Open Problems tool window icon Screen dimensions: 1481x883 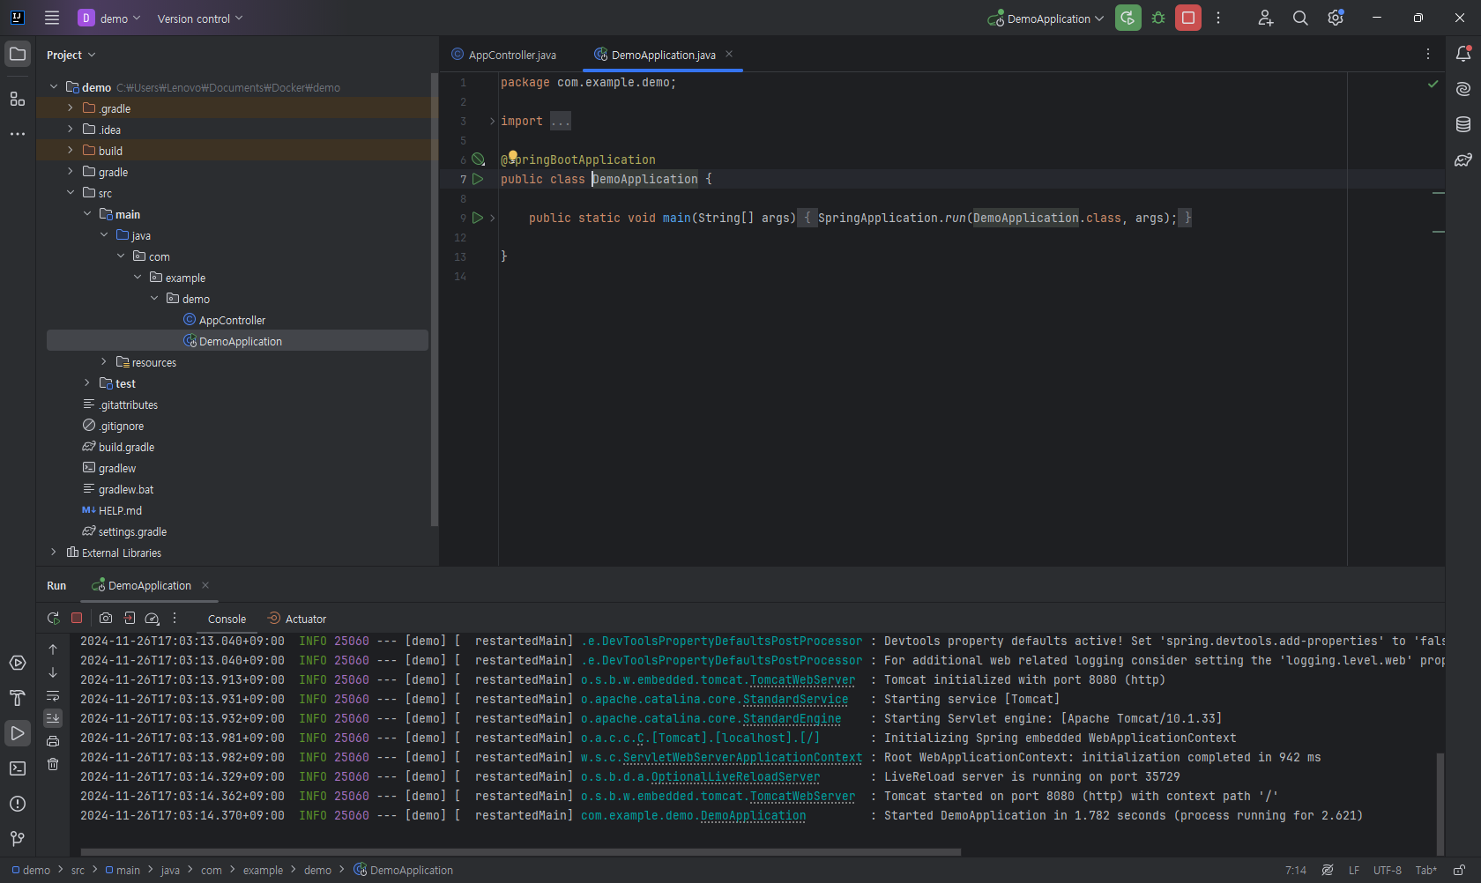pos(18,804)
